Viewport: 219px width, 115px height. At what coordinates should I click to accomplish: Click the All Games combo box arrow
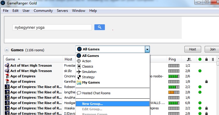click(x=147, y=49)
